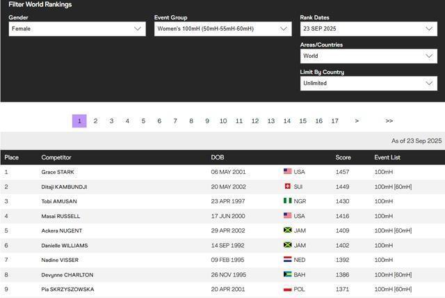Open the Rank Dates dropdown
Viewport: 445px width, 298px height.
[369, 29]
